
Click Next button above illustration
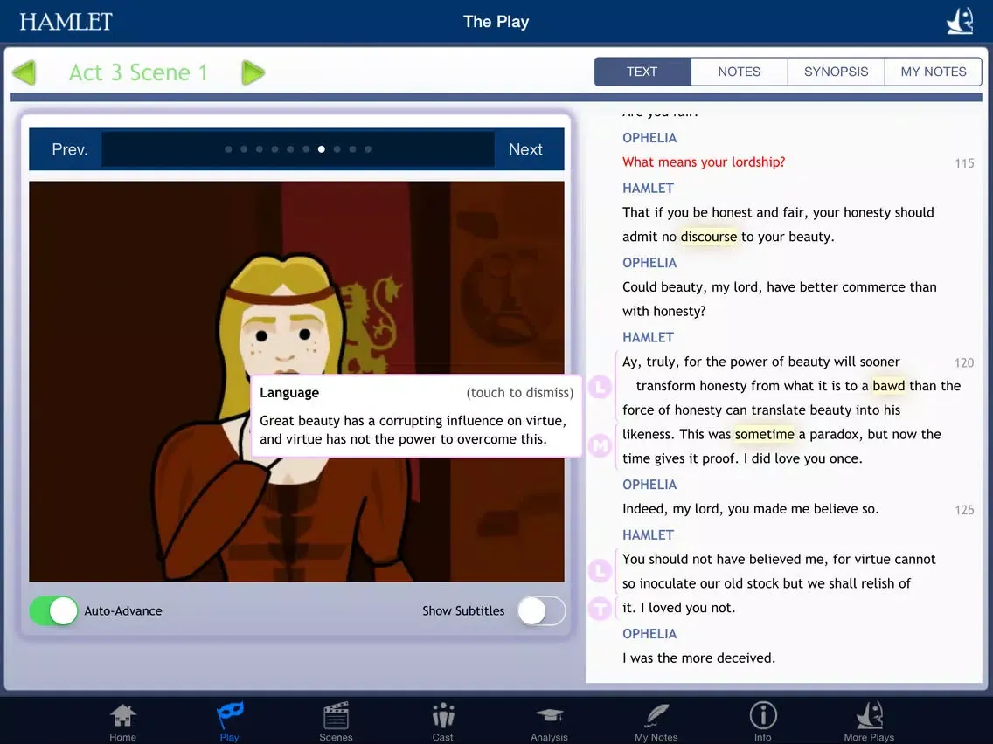pyautogui.click(x=525, y=149)
